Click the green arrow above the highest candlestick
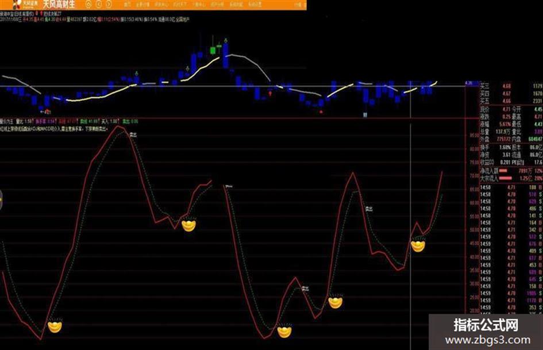Image resolution: width=543 pixels, height=350 pixels. click(x=226, y=41)
